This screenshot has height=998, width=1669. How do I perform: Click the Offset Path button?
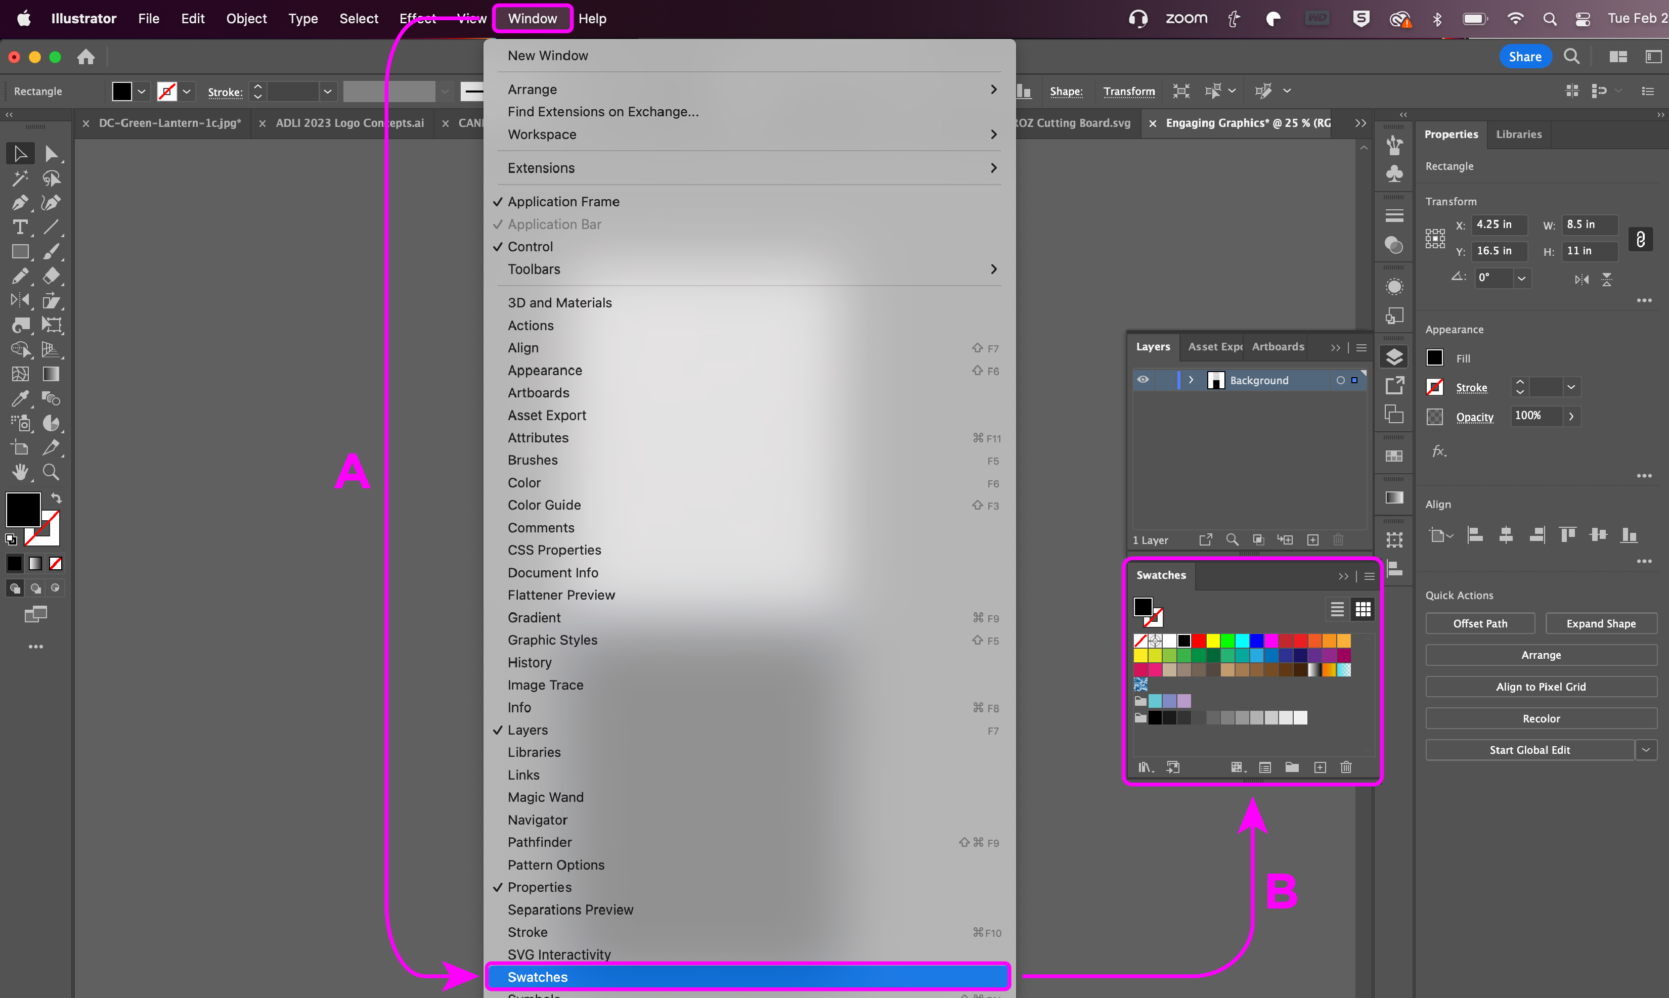pyautogui.click(x=1479, y=623)
